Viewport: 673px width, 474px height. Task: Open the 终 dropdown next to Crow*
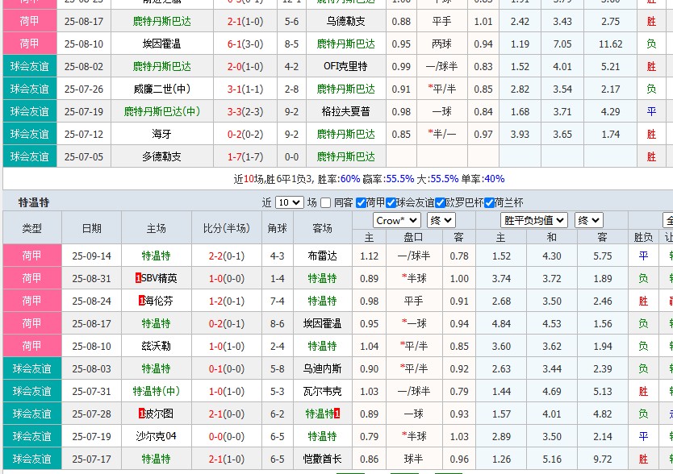click(x=441, y=219)
